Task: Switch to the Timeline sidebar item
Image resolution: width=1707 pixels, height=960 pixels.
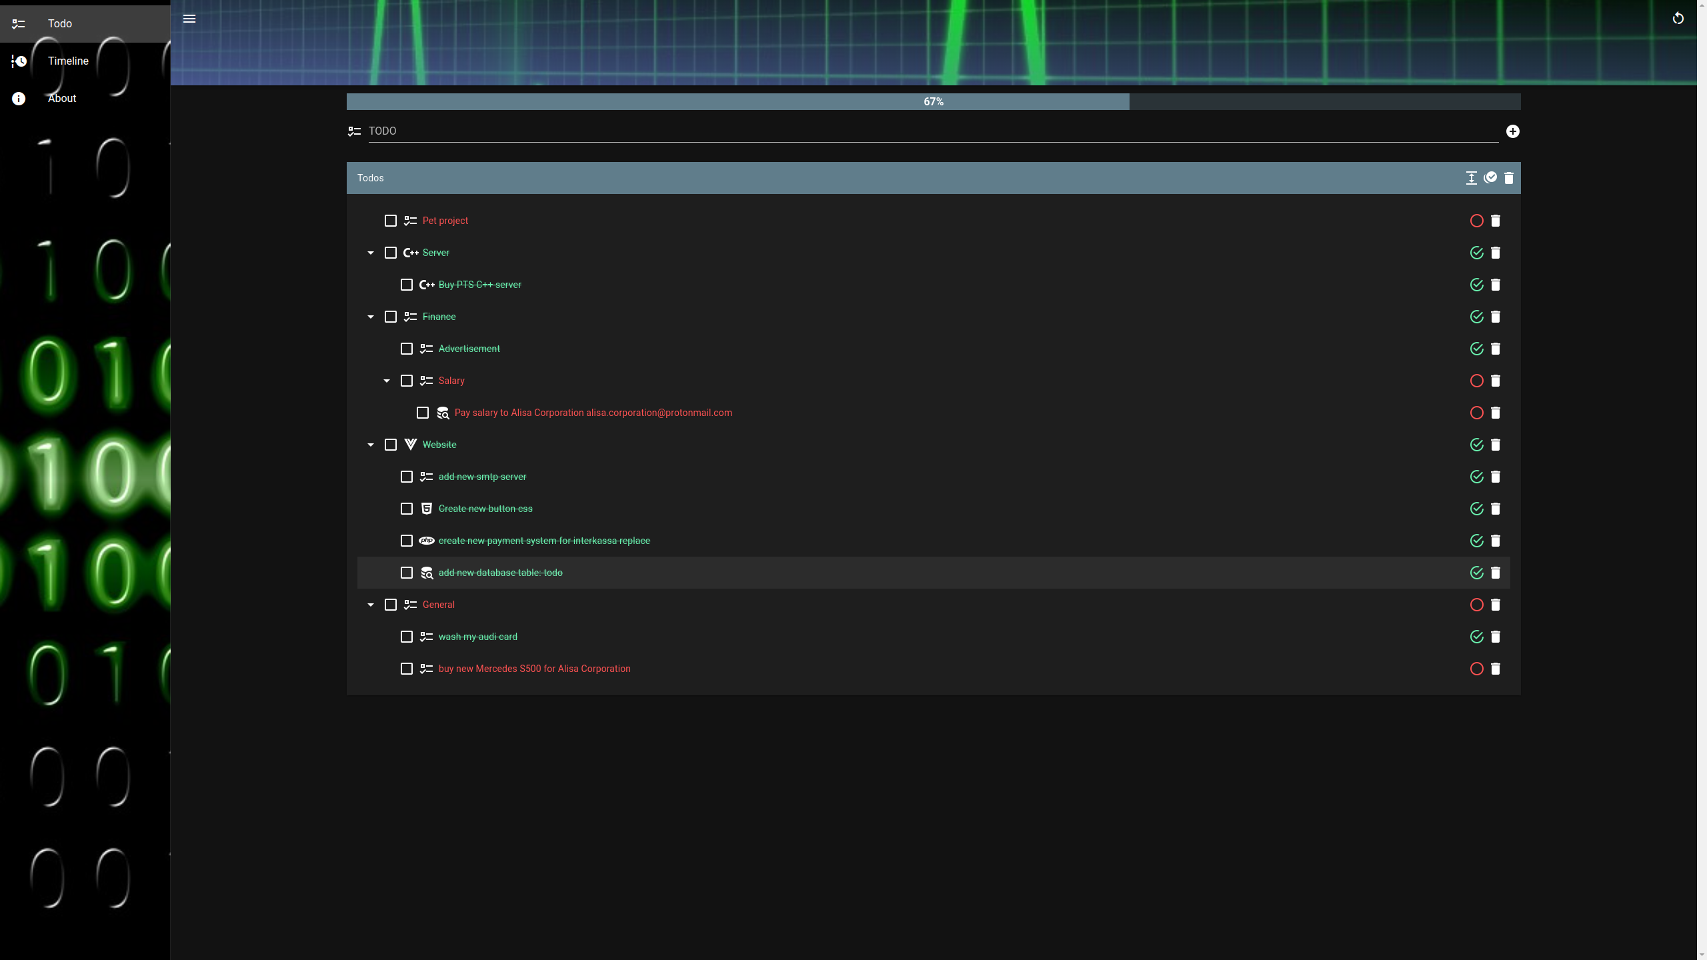Action: click(85, 61)
